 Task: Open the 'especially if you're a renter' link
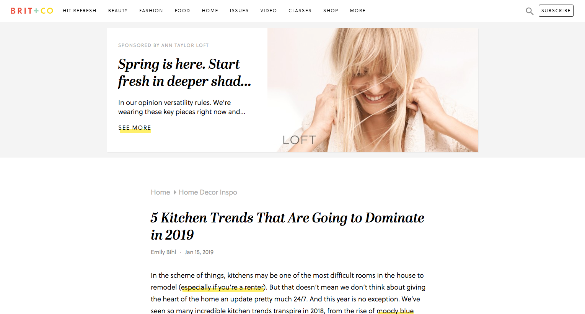(222, 287)
